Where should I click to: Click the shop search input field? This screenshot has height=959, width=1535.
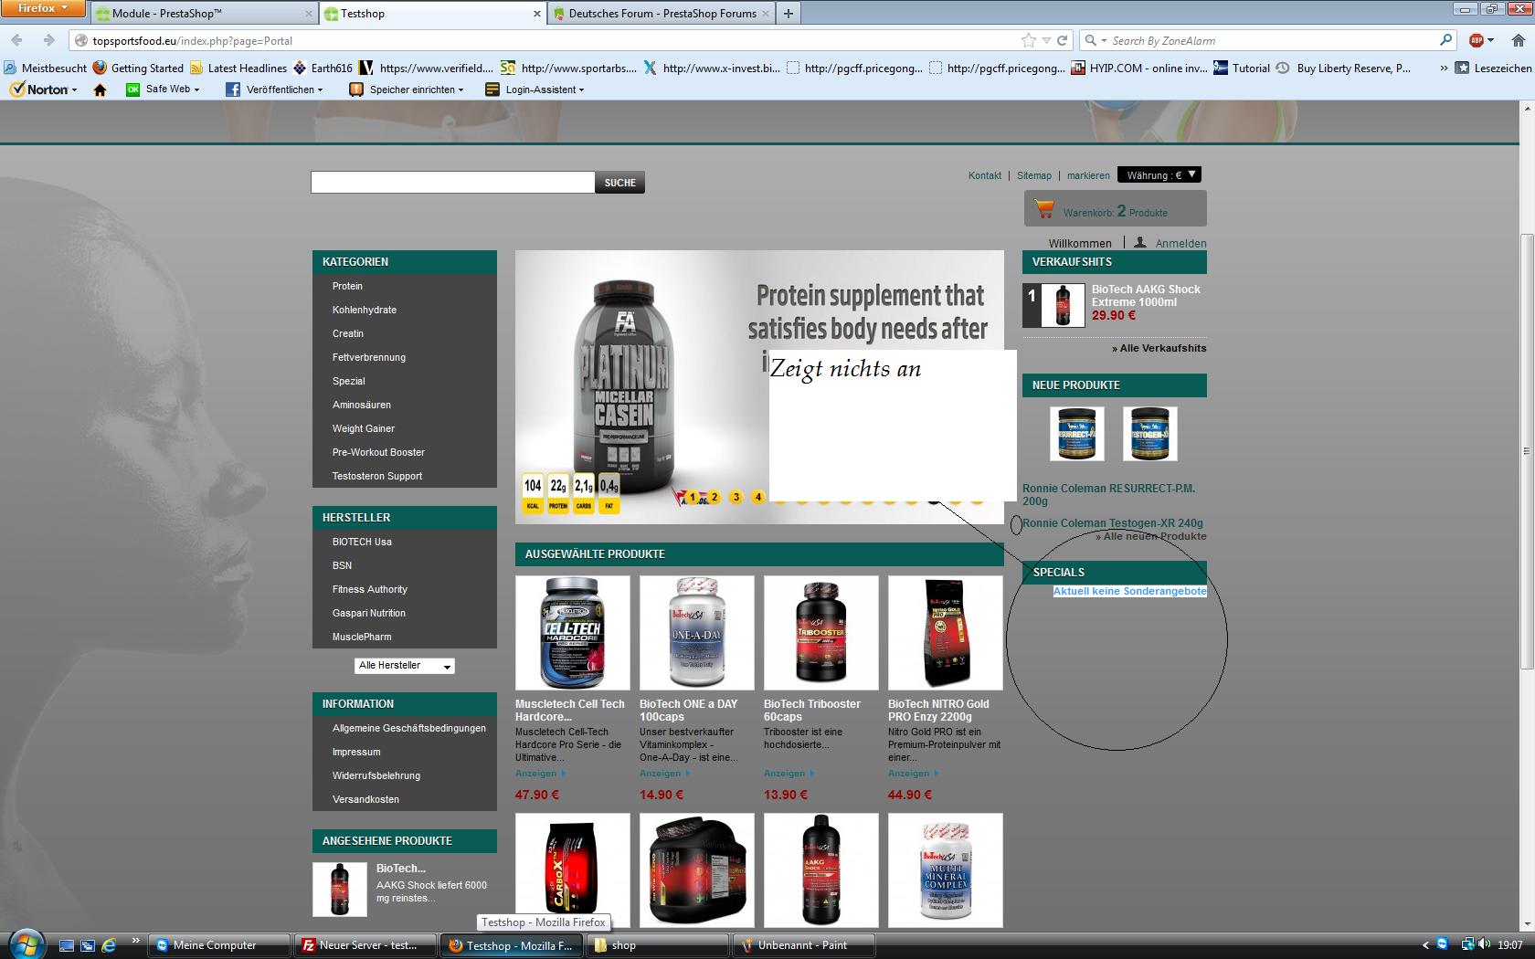(x=452, y=182)
